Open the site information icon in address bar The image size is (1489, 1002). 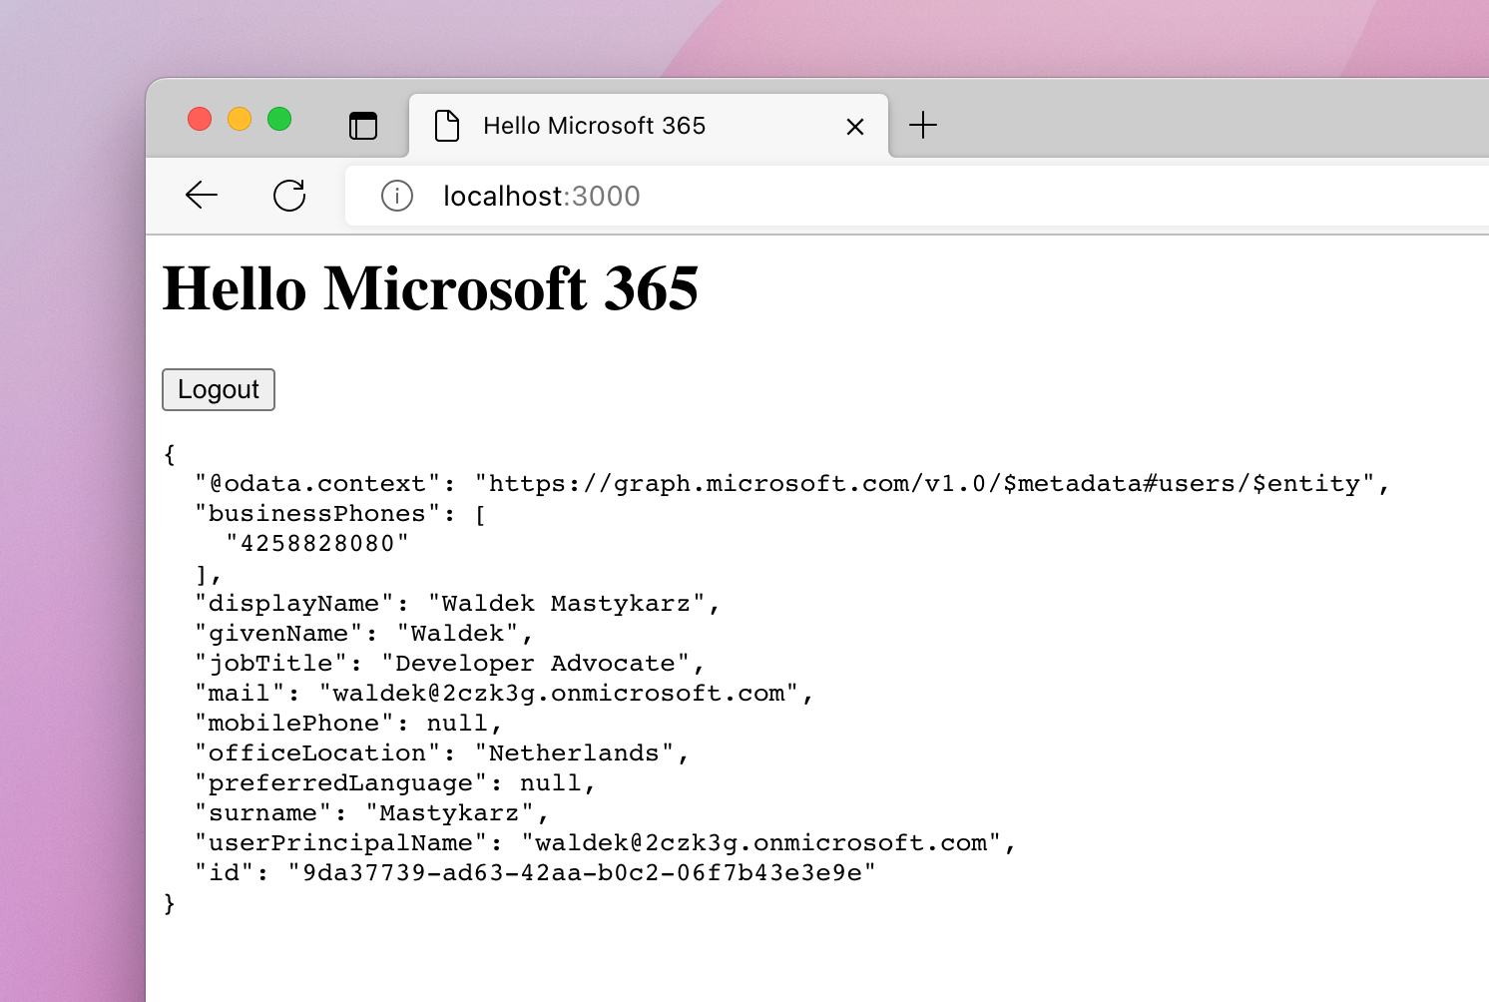[396, 196]
